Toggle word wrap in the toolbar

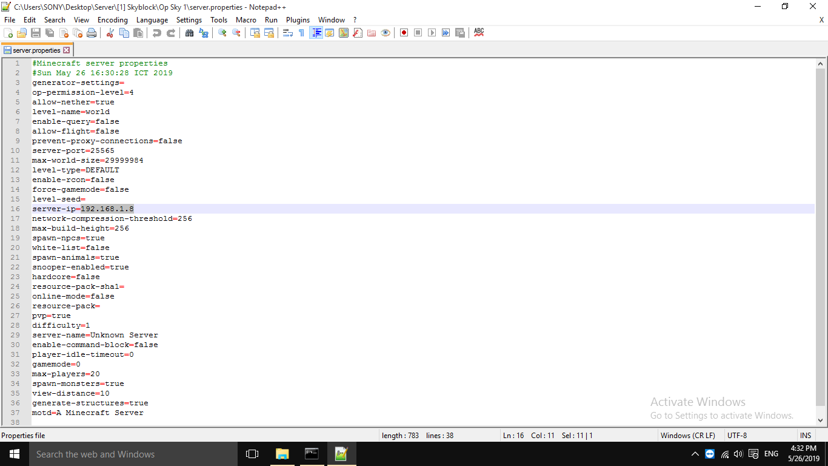pyautogui.click(x=288, y=33)
